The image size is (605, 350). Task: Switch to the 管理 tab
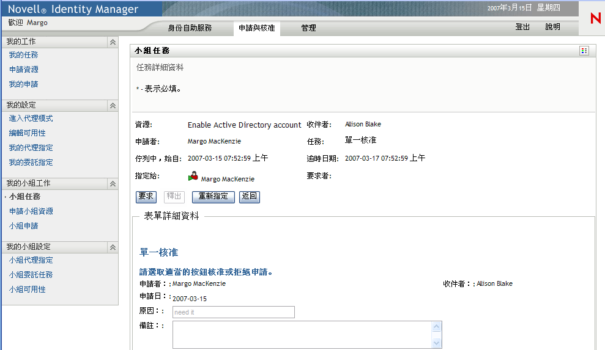(x=309, y=27)
